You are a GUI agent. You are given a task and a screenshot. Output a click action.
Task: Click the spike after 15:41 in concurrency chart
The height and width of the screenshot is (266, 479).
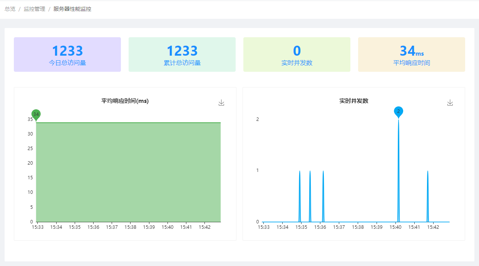(428, 196)
